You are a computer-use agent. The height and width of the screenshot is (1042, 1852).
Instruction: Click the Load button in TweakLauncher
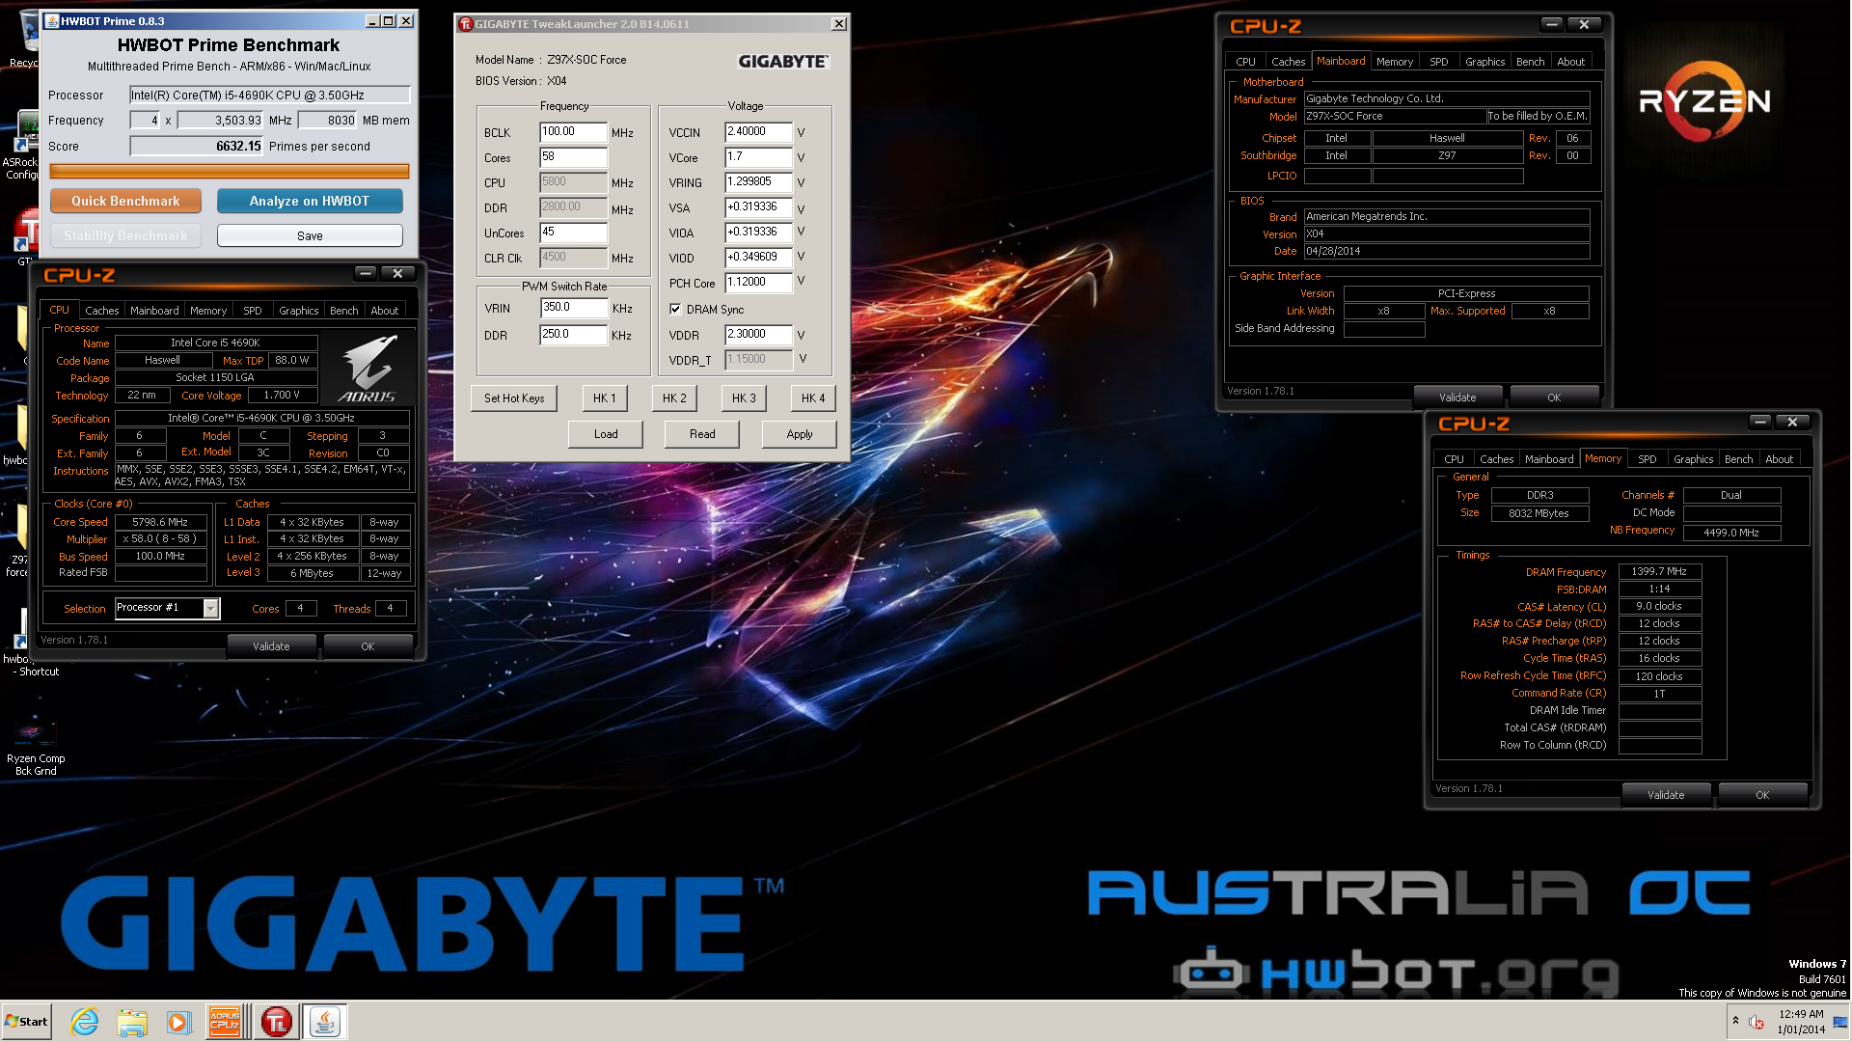tap(606, 434)
